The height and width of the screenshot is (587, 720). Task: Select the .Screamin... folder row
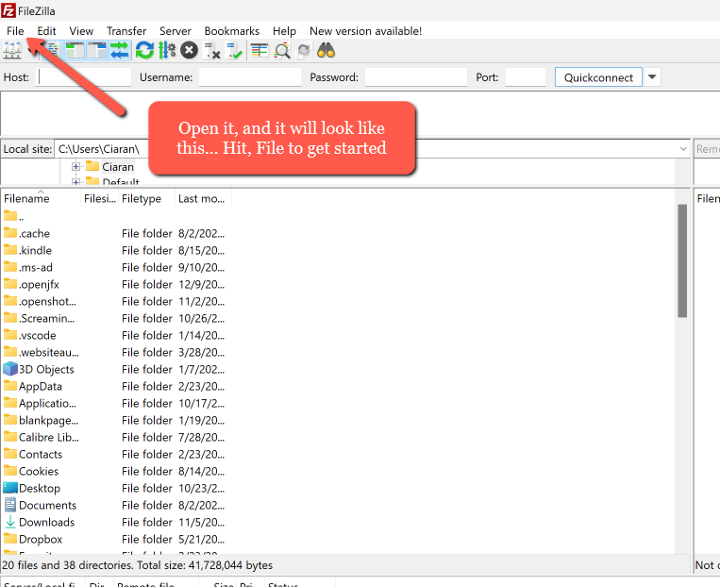(x=116, y=318)
